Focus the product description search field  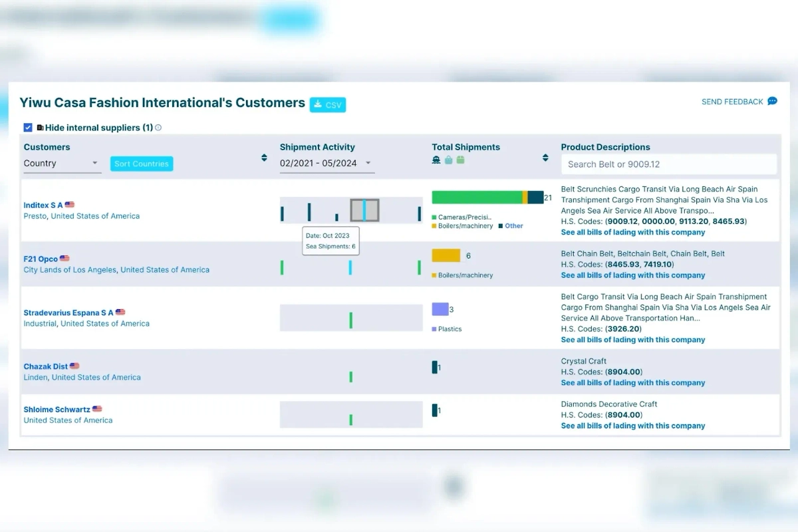[668, 164]
